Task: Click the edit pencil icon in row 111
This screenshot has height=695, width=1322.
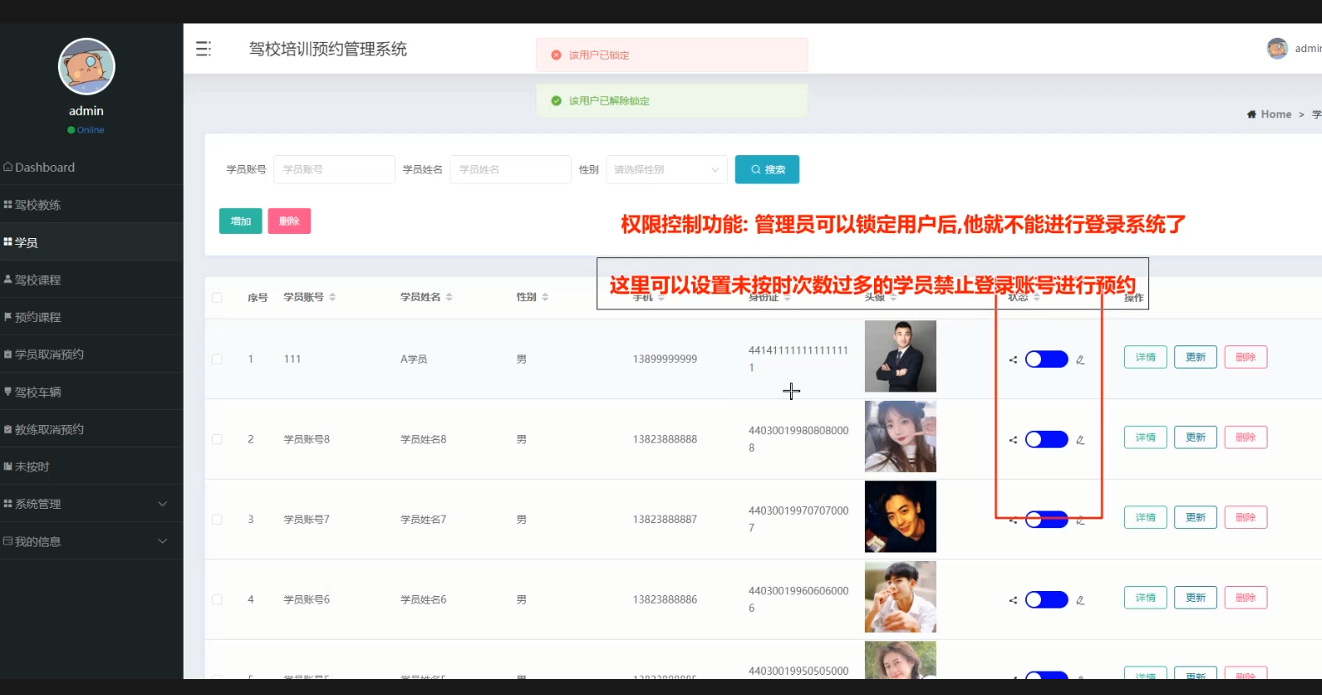Action: pyautogui.click(x=1080, y=360)
